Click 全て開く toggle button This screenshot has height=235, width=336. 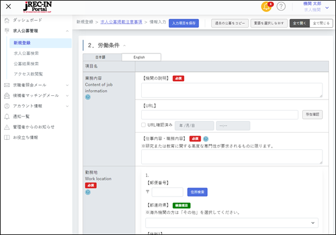click(299, 23)
